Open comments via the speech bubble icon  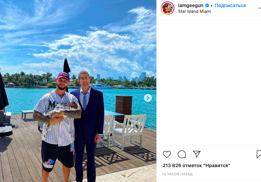(182, 154)
